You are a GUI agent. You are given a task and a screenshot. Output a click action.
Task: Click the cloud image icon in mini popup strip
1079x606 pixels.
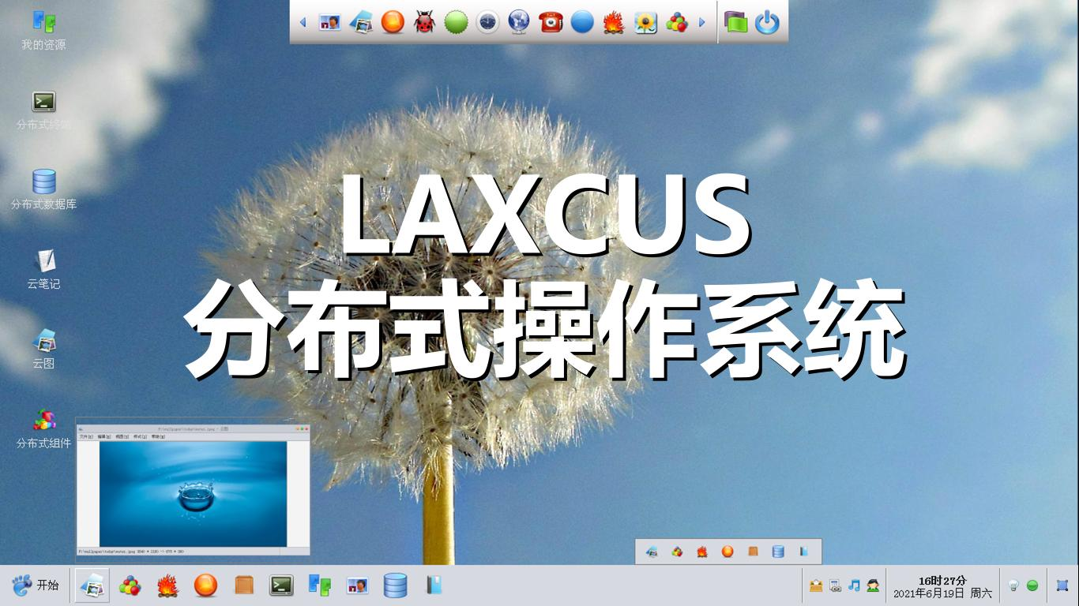click(x=652, y=552)
